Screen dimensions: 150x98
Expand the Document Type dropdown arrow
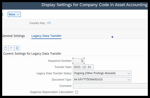129,80
